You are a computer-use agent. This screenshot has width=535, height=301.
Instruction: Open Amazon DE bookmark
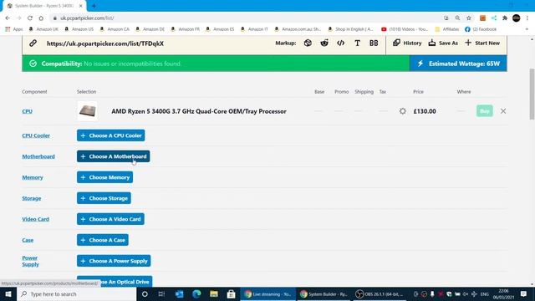point(150,29)
